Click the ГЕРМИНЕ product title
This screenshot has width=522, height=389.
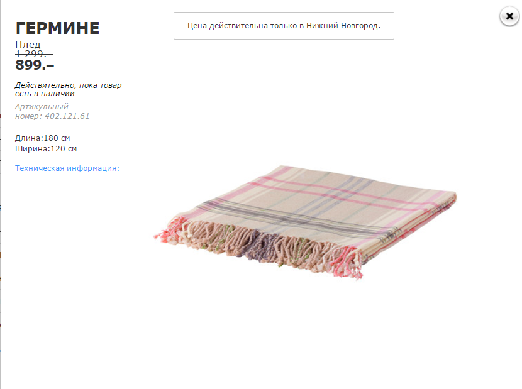[57, 28]
